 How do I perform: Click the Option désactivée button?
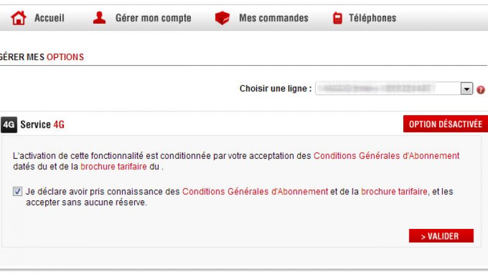coord(445,124)
